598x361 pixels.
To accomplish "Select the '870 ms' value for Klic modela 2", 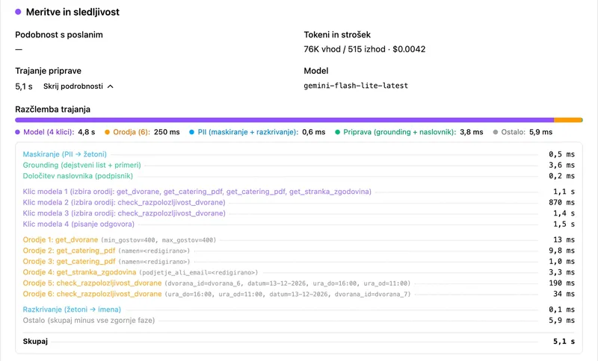I will [x=562, y=202].
